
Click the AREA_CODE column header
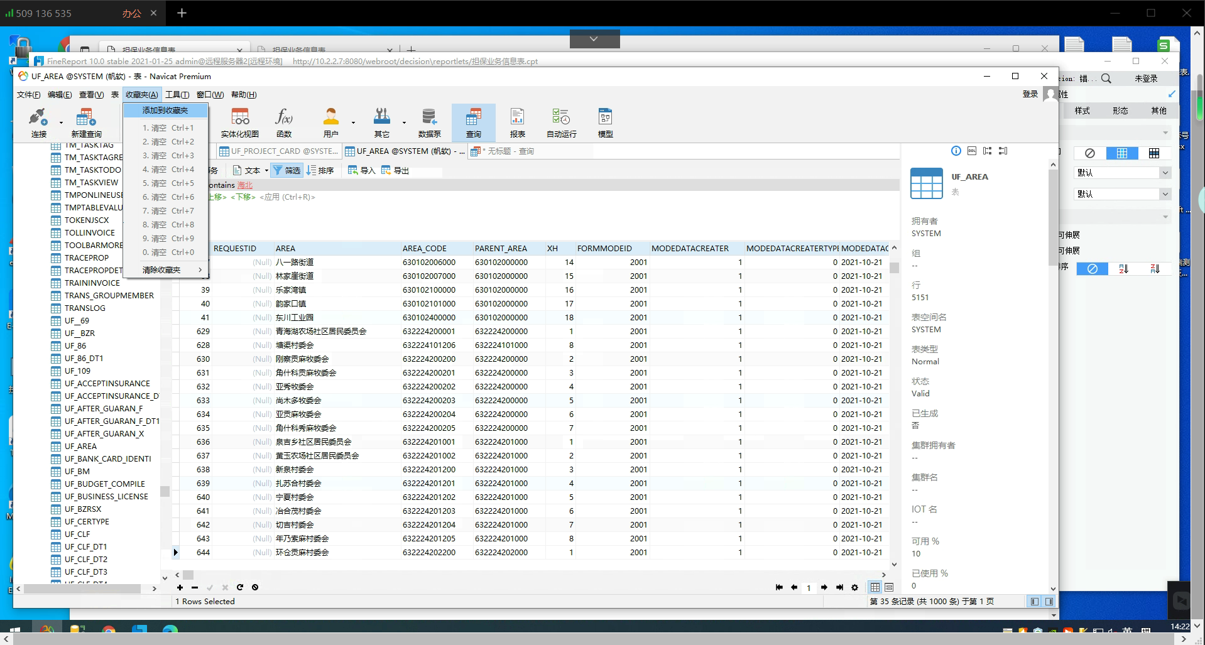pos(437,249)
